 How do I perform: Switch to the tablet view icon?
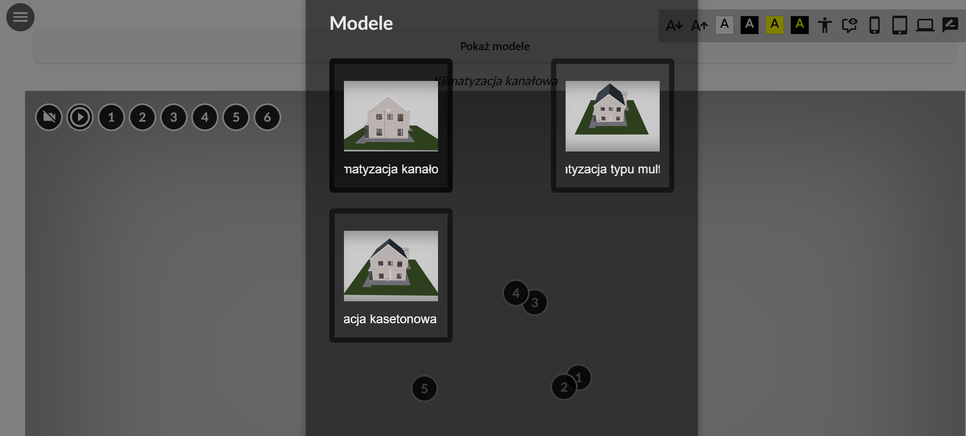point(900,25)
